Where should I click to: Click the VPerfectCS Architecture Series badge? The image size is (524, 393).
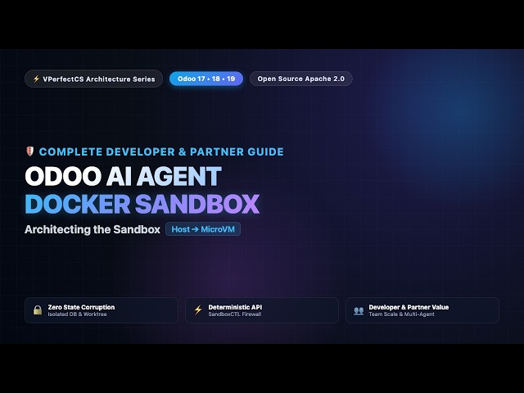tap(93, 79)
